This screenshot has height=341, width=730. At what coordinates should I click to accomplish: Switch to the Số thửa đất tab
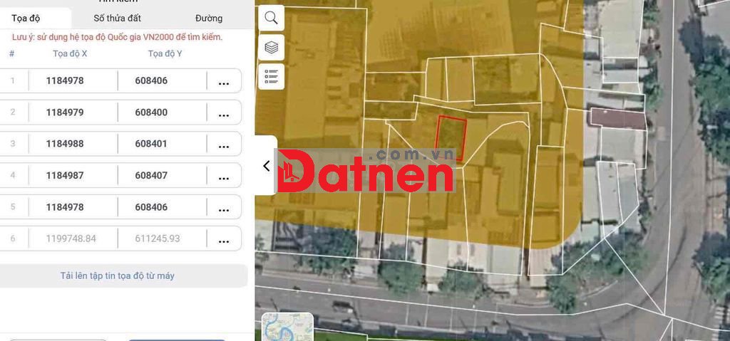pos(118,18)
